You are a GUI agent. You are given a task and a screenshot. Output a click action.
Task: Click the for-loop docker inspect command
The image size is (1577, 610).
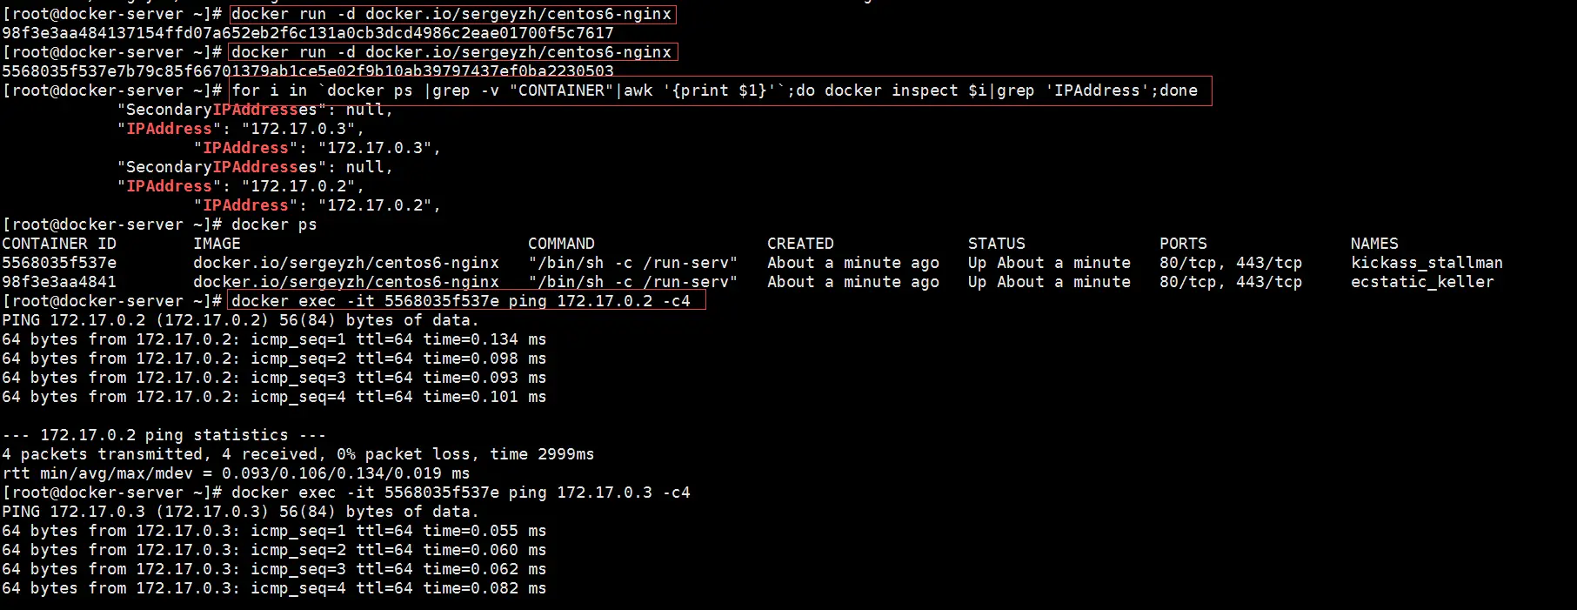pyautogui.click(x=720, y=90)
